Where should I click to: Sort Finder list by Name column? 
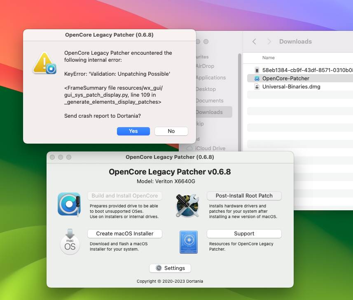(268, 58)
